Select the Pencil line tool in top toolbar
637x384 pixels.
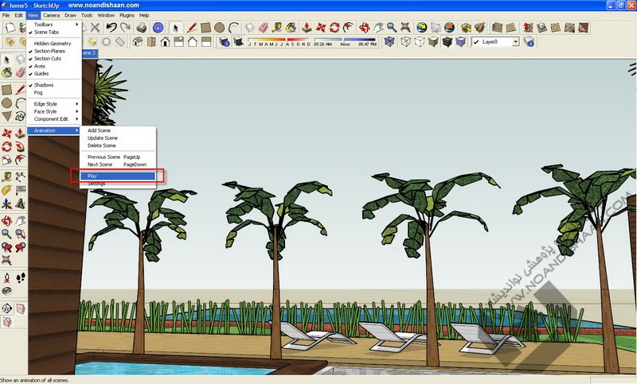(191, 27)
